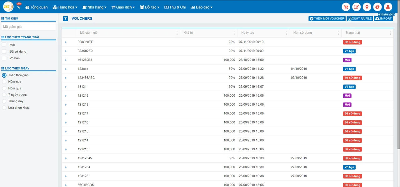Select 7 ngày trước date filter
Viewport: 400px width, 187px height.
click(x=4, y=95)
